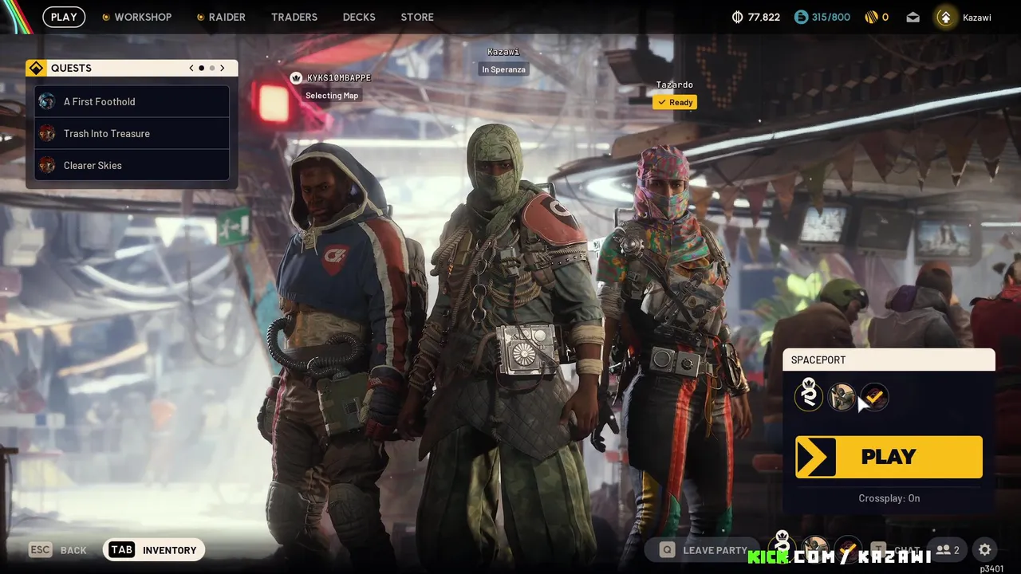Viewport: 1021px width, 574px height.
Task: Click the yellow Quests diamond icon
Action: [36, 69]
